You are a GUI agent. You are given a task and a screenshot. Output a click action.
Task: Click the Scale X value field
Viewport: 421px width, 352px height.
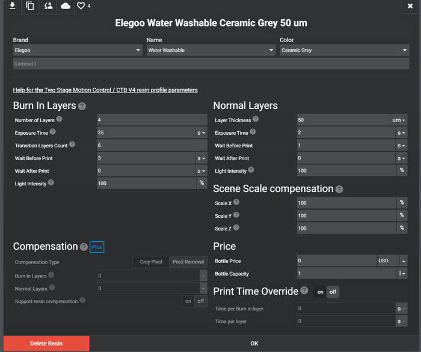[346, 203]
